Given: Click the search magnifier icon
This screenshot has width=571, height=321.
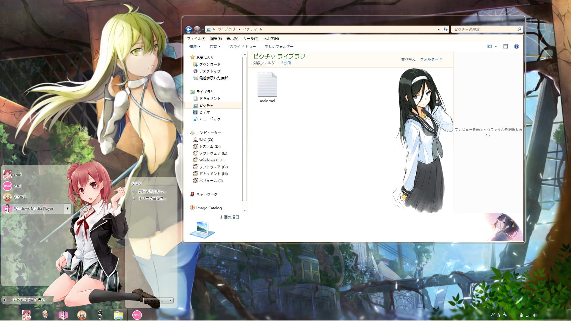Looking at the screenshot, I should pos(519,29).
